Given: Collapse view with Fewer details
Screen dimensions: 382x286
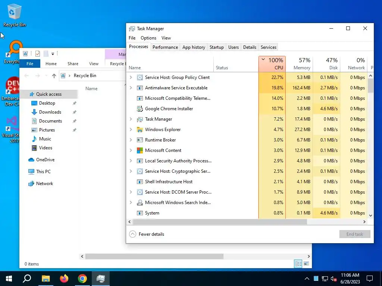Looking at the screenshot, I should click(147, 234).
